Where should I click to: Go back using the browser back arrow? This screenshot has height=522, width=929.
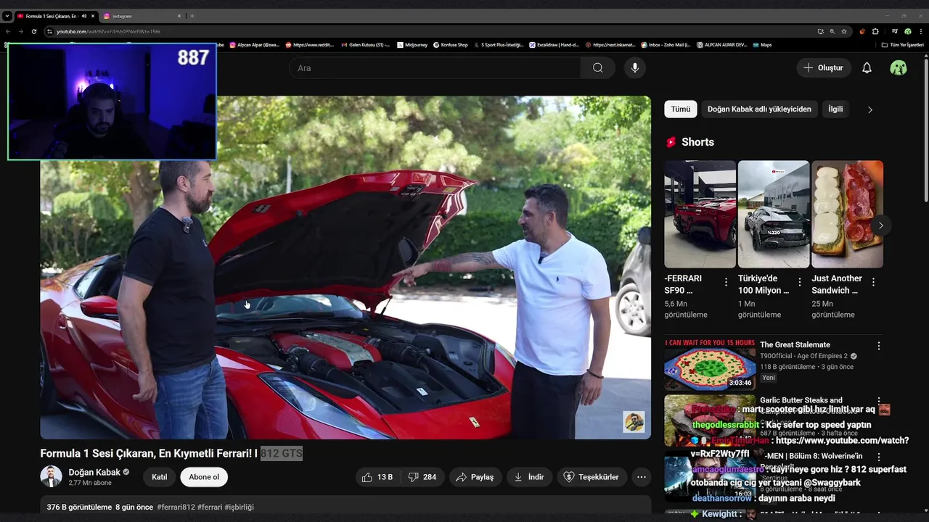8,32
